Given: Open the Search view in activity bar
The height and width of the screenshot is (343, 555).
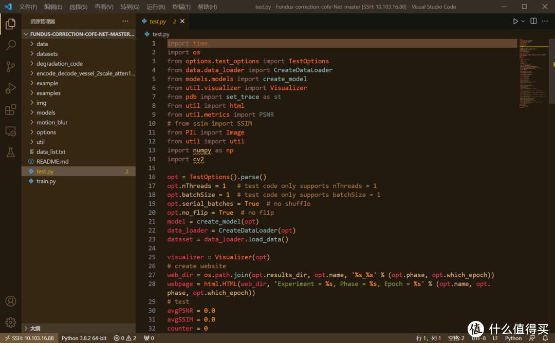Looking at the screenshot, I should click(10, 45).
